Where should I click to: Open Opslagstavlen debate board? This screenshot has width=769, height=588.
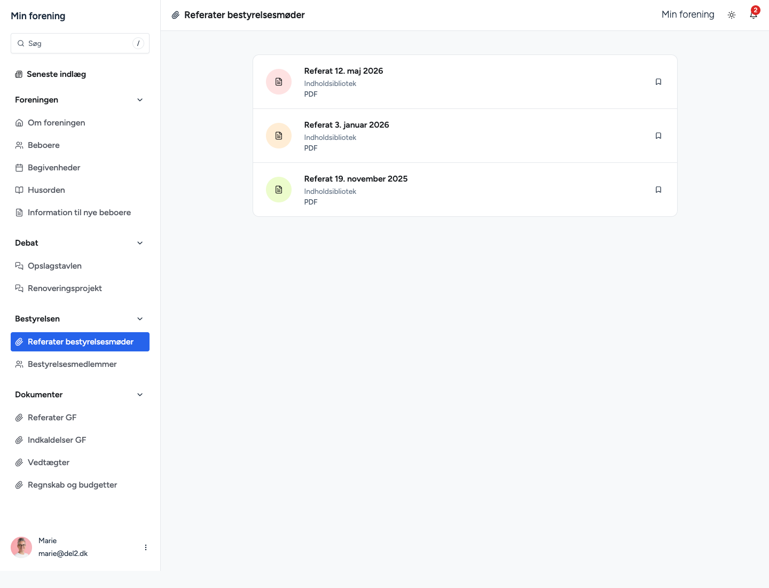click(x=80, y=266)
